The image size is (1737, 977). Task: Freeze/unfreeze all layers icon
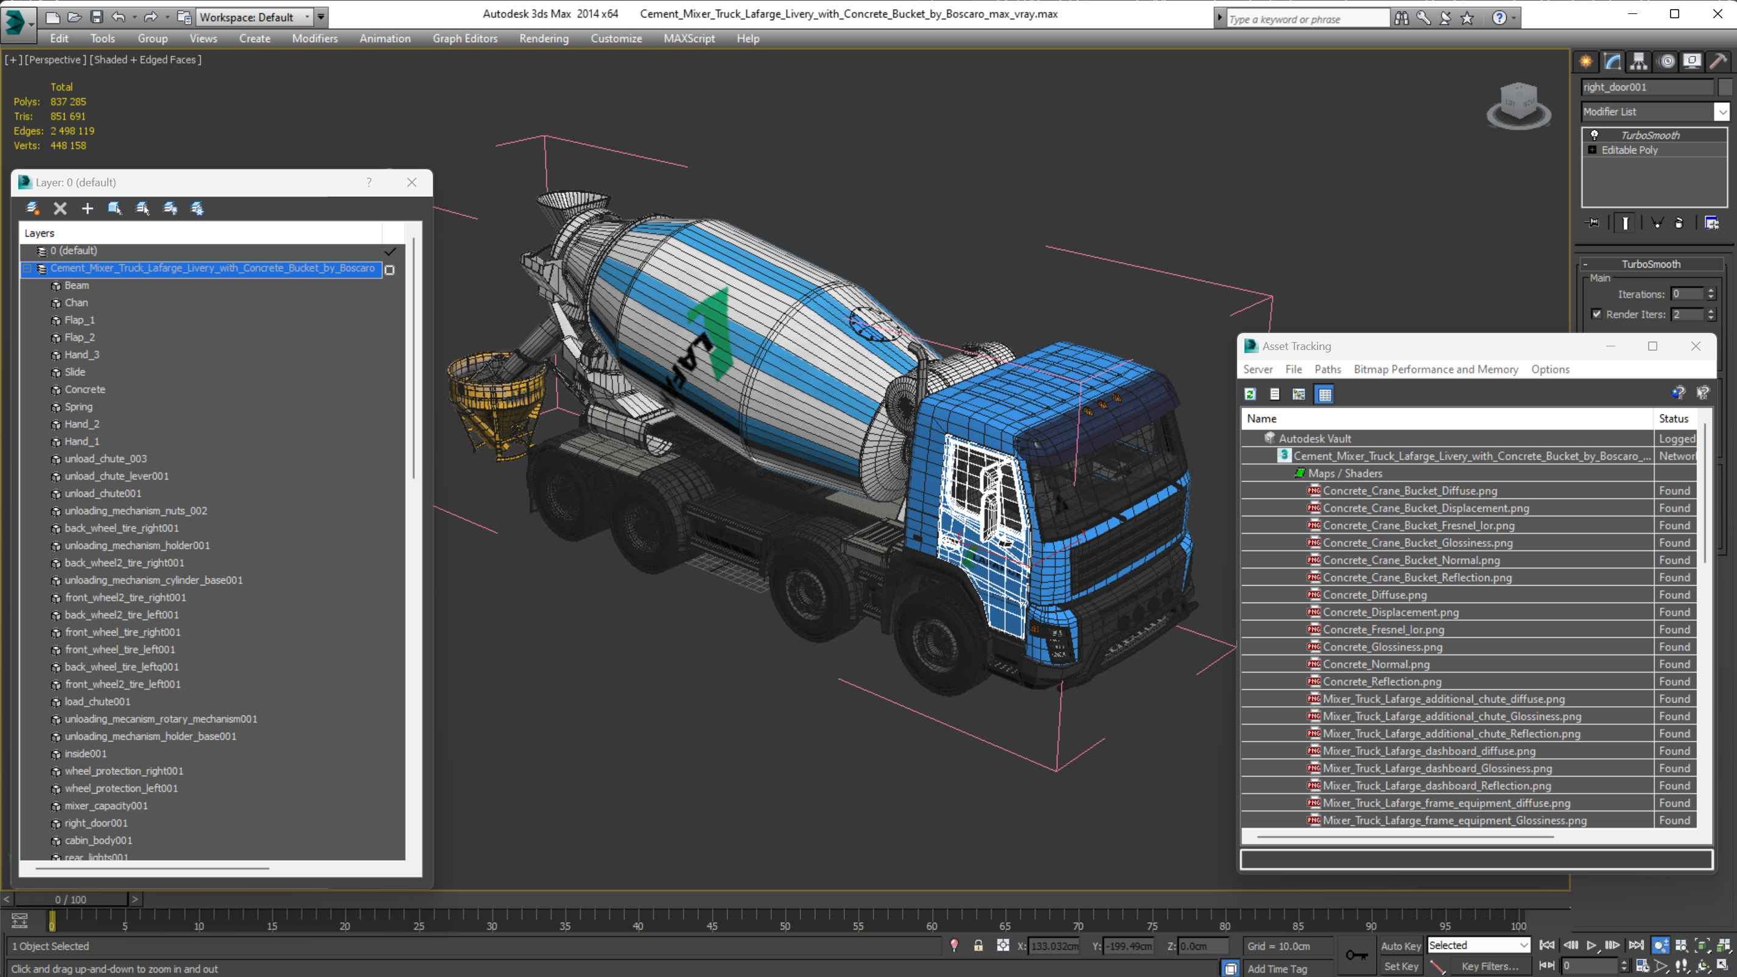[x=197, y=208]
